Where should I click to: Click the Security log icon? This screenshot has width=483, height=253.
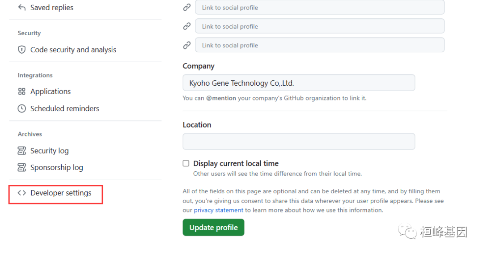pyautogui.click(x=21, y=151)
